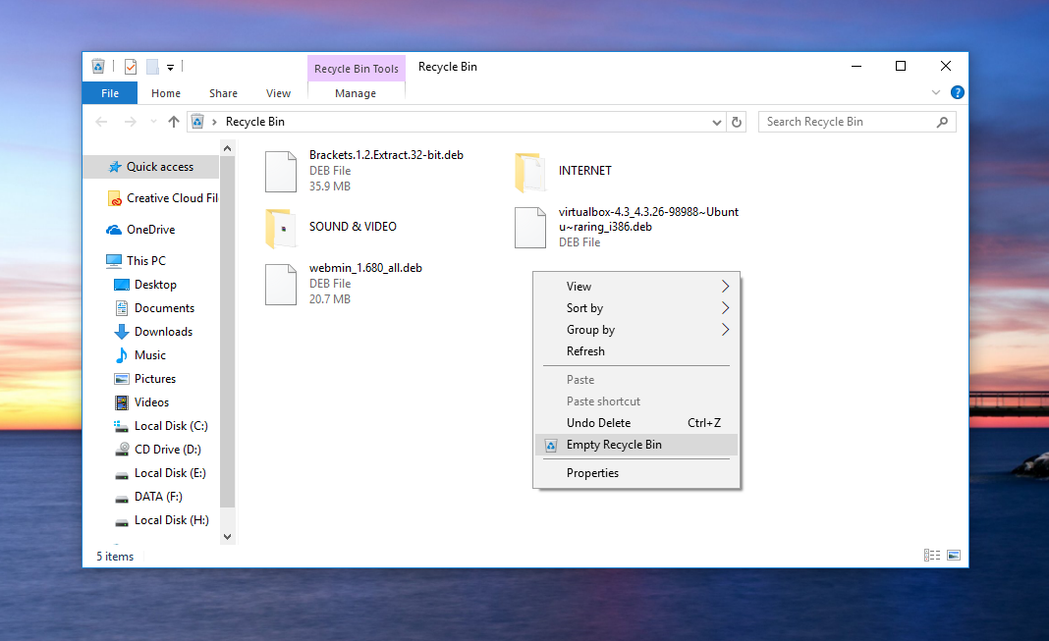Click the navigation pane scroll down arrow

[228, 537]
